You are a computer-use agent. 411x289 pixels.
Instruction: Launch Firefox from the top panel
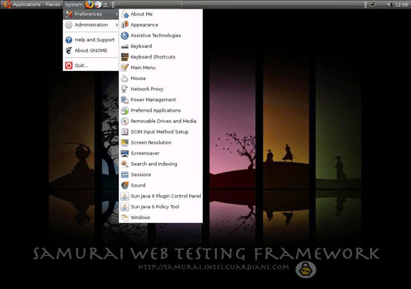tap(89, 4)
